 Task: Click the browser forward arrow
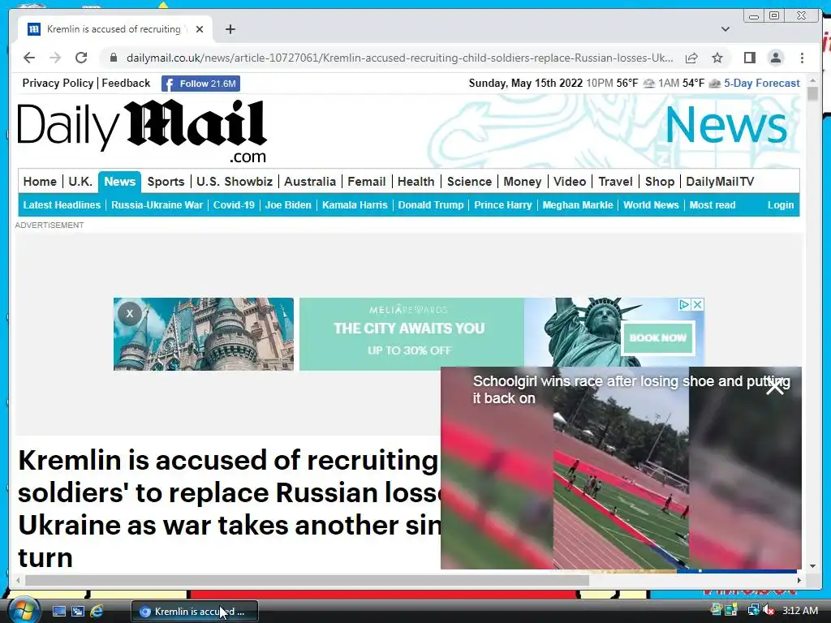(x=55, y=58)
